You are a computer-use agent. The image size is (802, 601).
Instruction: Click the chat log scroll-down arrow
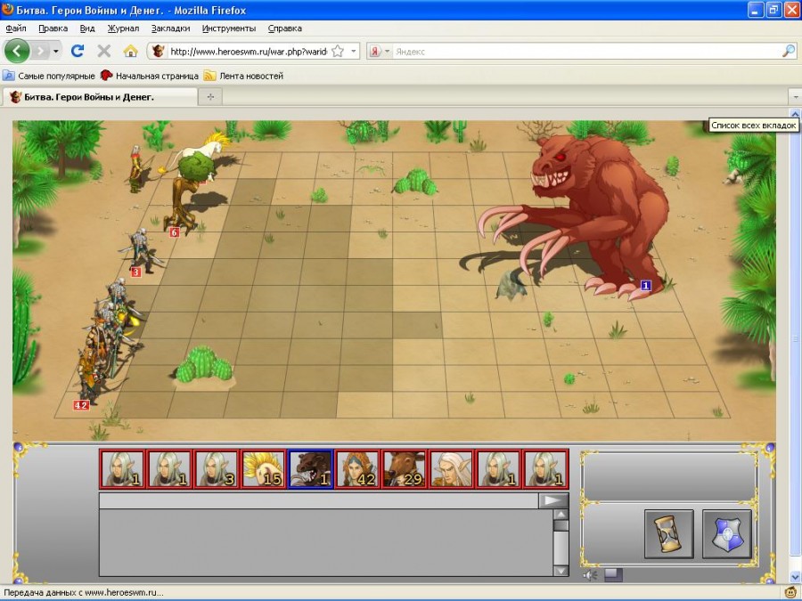click(x=561, y=571)
